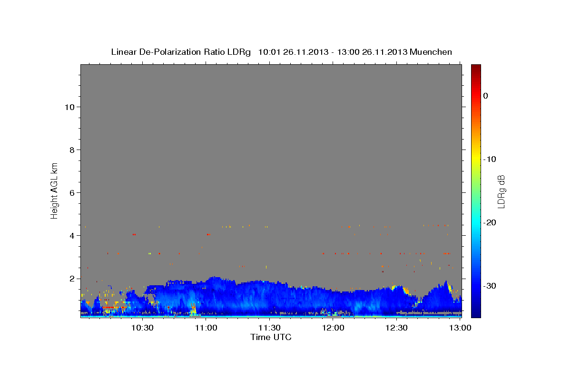The width and height of the screenshot is (571, 381).
Task: Click the 'LDRg dB' colorbar label
Action: (x=501, y=192)
